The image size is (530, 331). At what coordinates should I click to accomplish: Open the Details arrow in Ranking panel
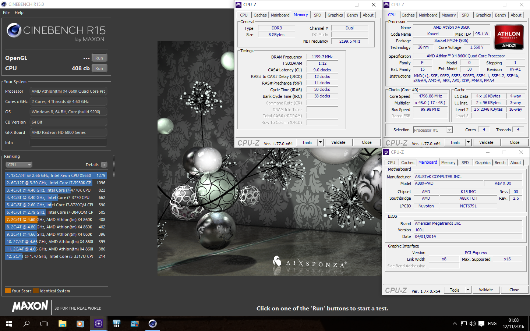104,165
